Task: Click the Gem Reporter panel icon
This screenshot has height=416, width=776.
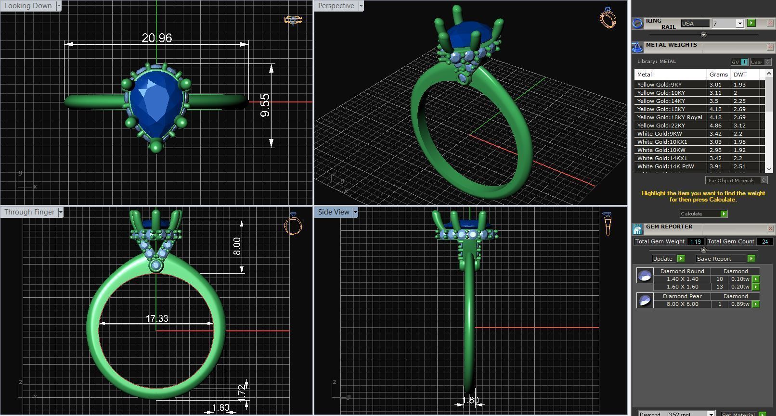Action: click(x=637, y=229)
